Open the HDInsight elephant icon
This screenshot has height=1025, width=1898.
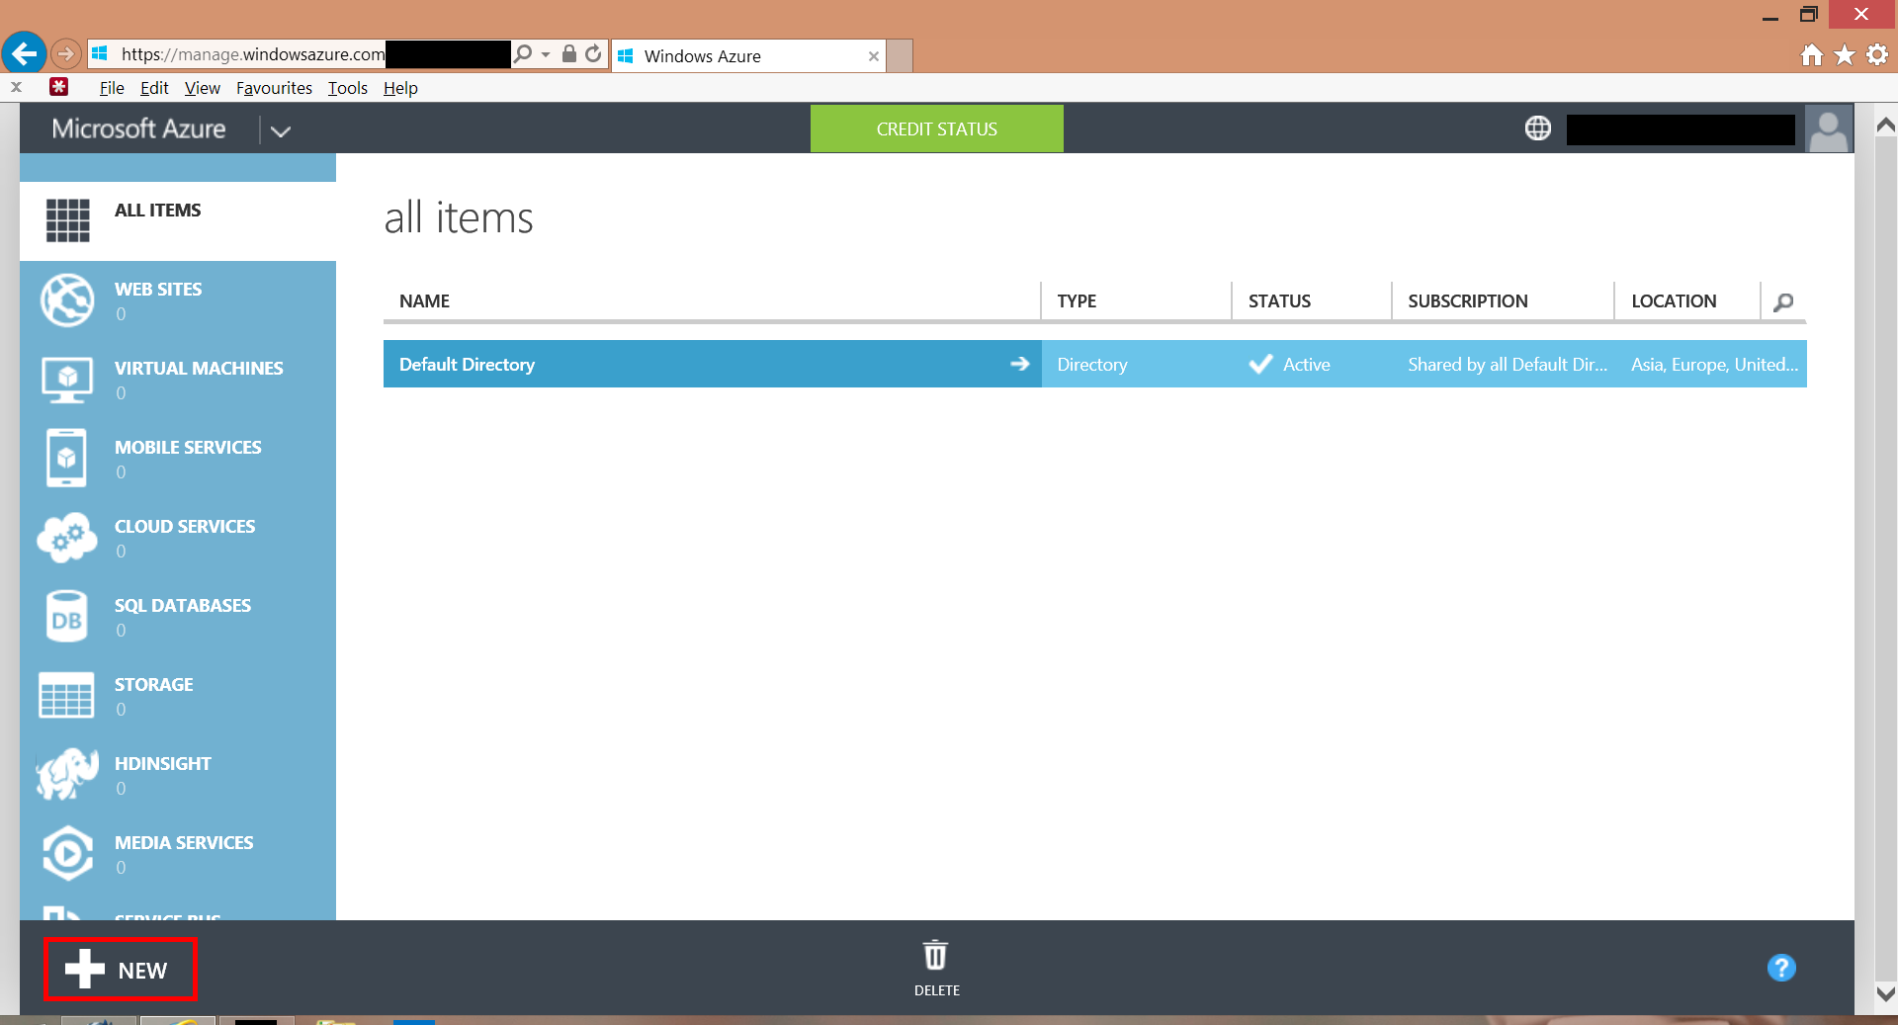(67, 774)
